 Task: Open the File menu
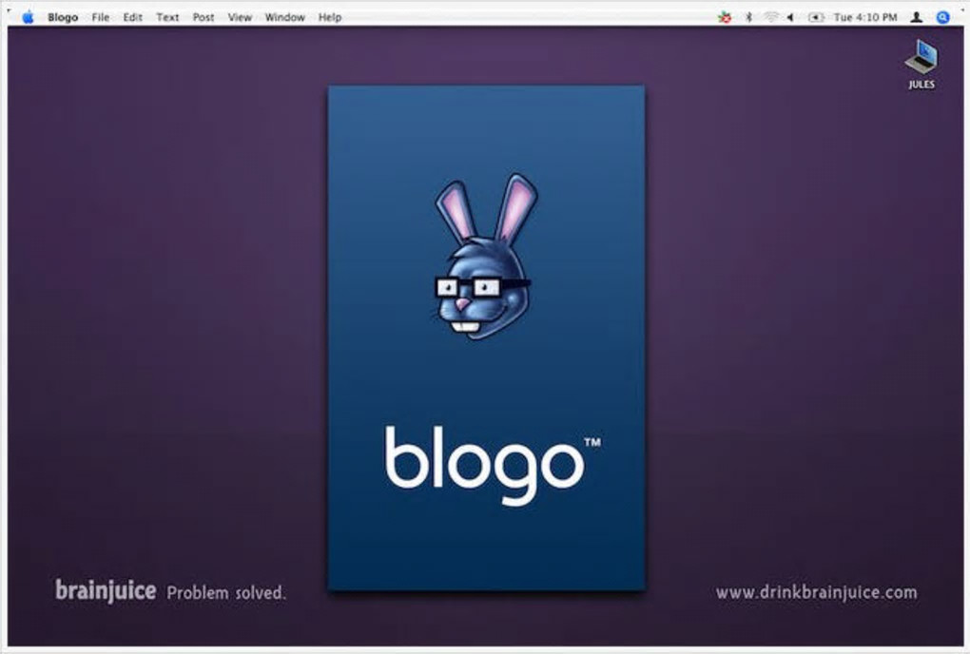click(100, 17)
